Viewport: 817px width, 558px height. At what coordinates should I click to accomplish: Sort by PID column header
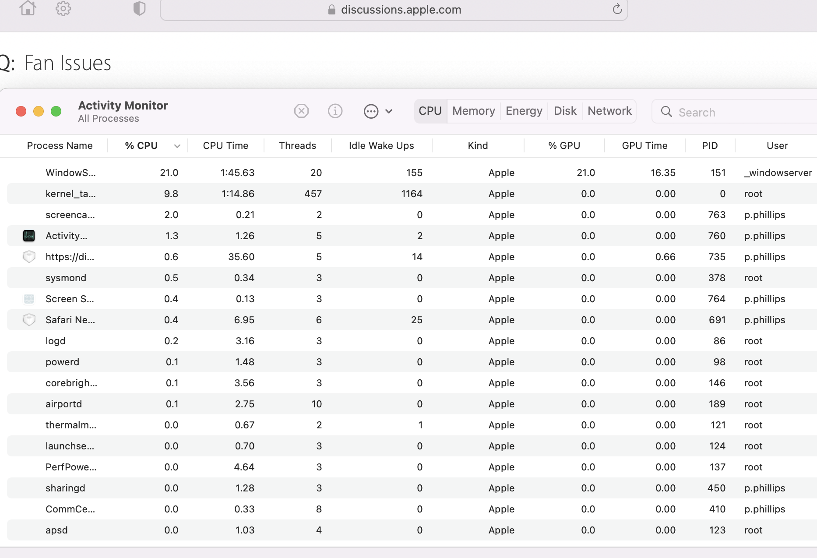click(x=710, y=145)
